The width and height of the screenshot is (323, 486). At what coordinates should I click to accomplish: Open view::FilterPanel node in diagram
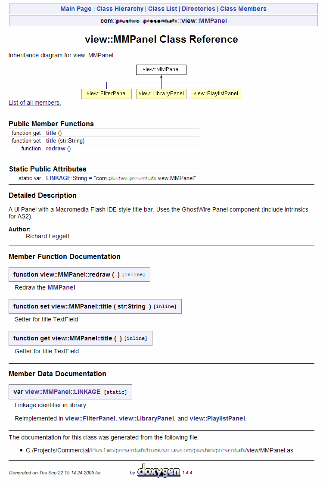pos(106,93)
